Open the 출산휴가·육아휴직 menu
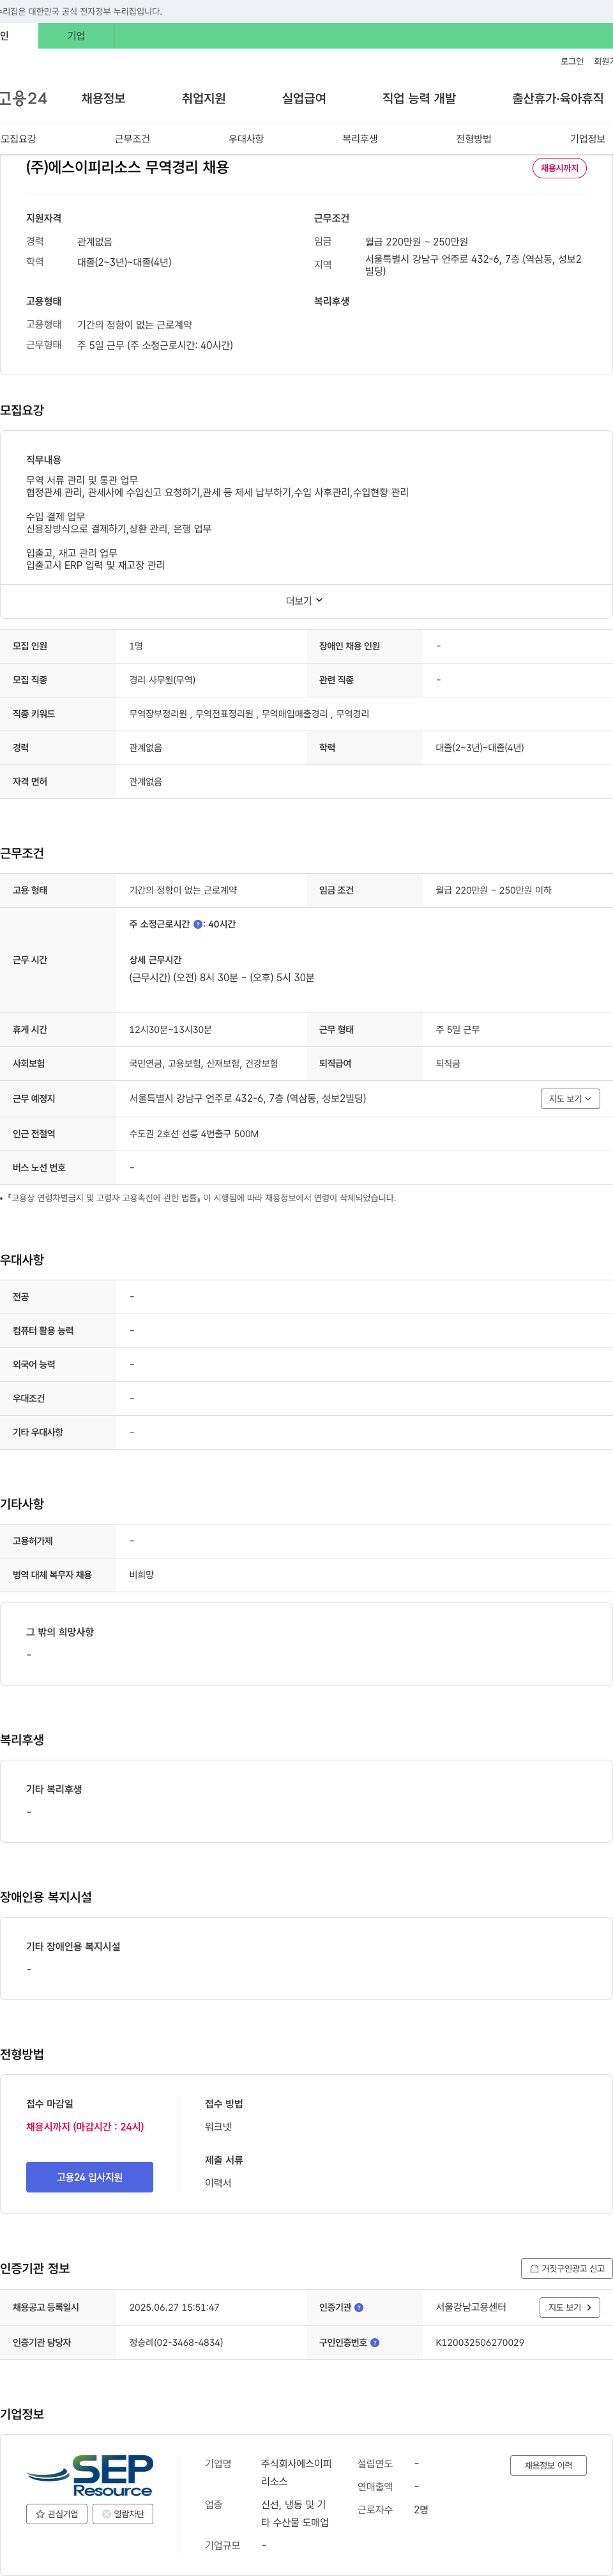This screenshot has height=2576, width=613. [x=558, y=98]
